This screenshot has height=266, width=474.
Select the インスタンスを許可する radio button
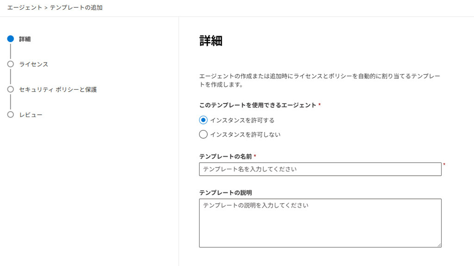(x=203, y=120)
